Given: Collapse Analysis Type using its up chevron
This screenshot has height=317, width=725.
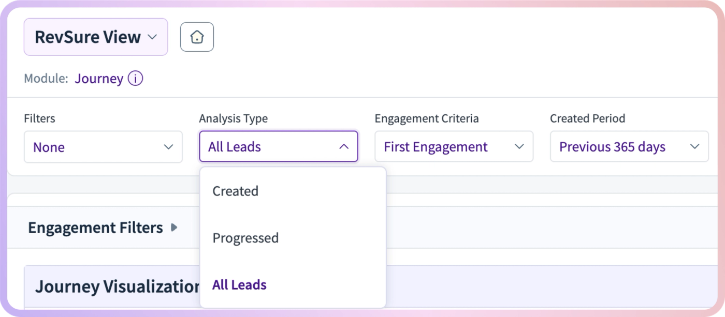Looking at the screenshot, I should [x=343, y=147].
